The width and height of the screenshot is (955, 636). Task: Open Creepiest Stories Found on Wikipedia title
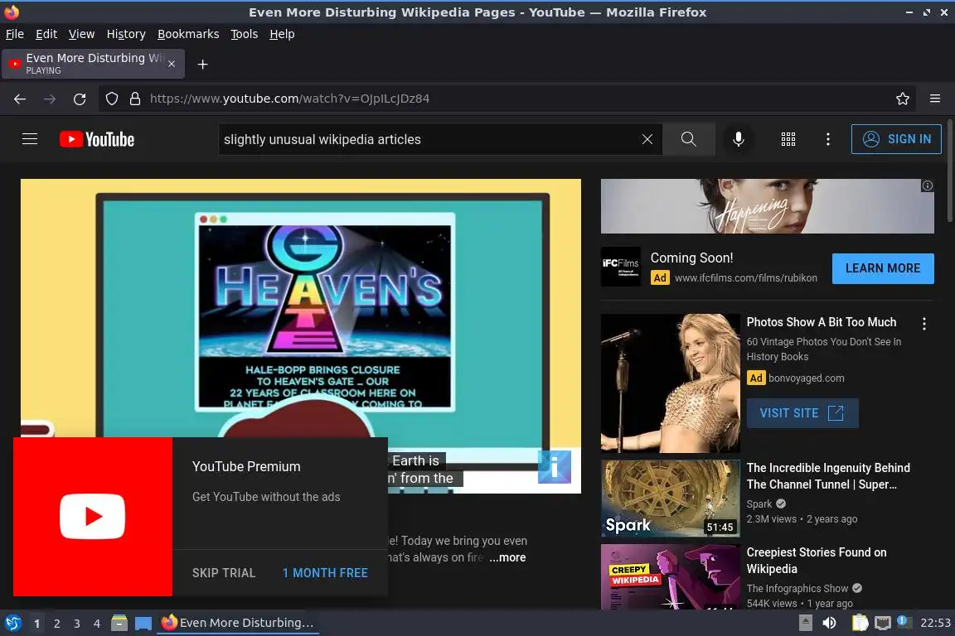816,561
